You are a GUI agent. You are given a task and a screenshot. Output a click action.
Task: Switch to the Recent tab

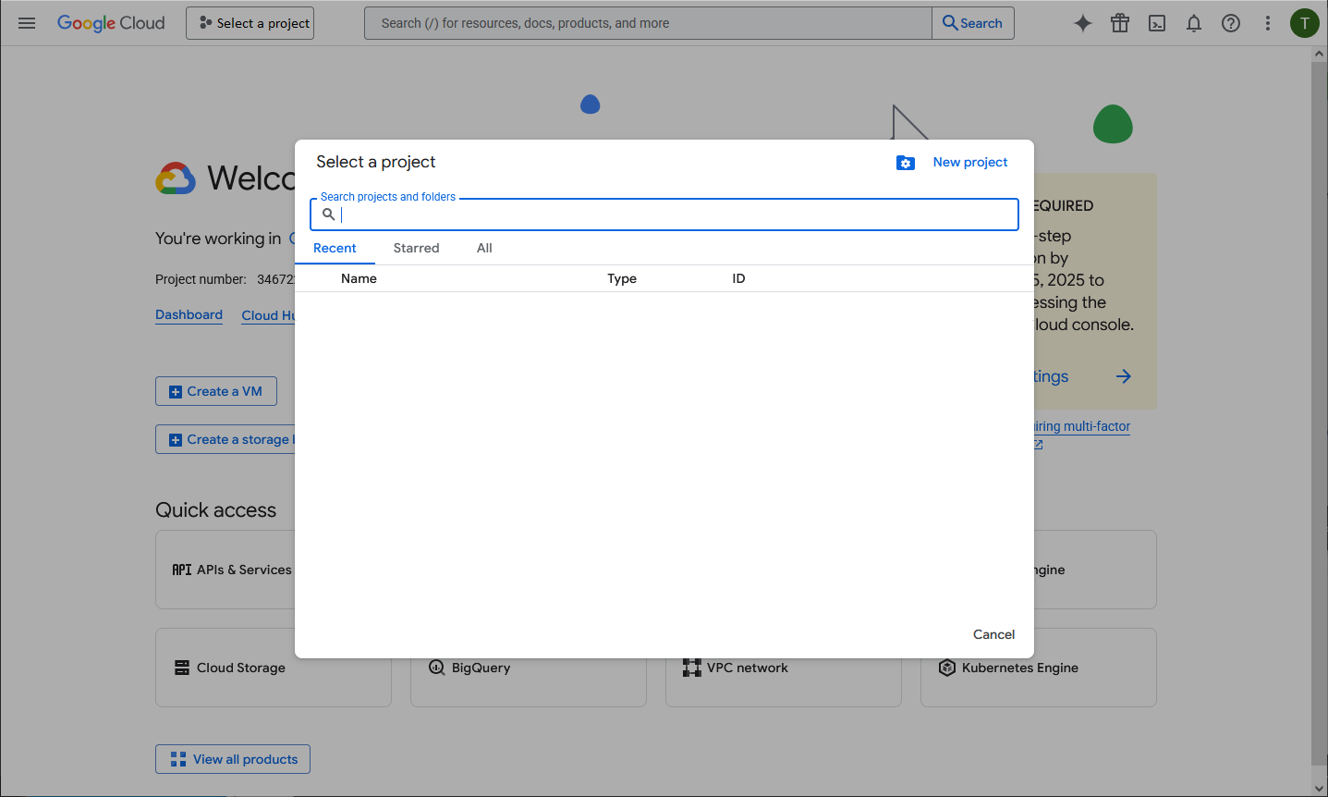click(335, 248)
